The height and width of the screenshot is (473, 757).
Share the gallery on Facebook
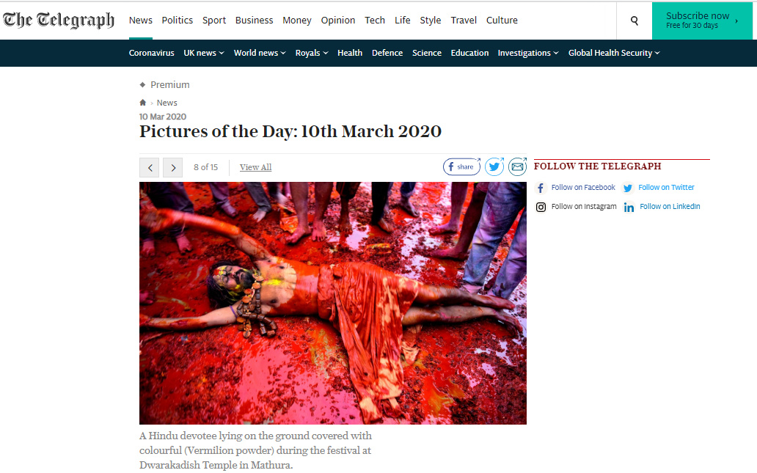[461, 166]
